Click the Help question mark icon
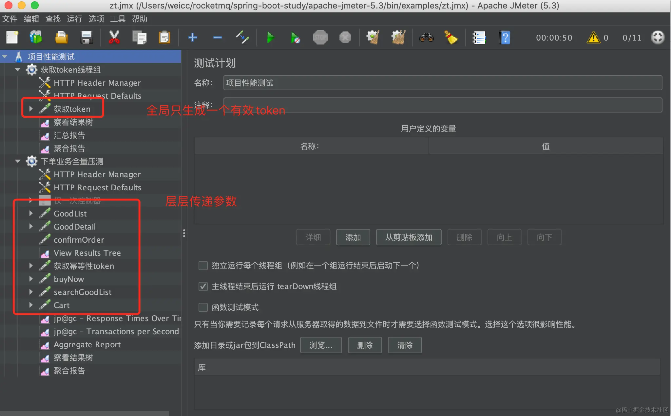671x416 pixels. tap(505, 38)
